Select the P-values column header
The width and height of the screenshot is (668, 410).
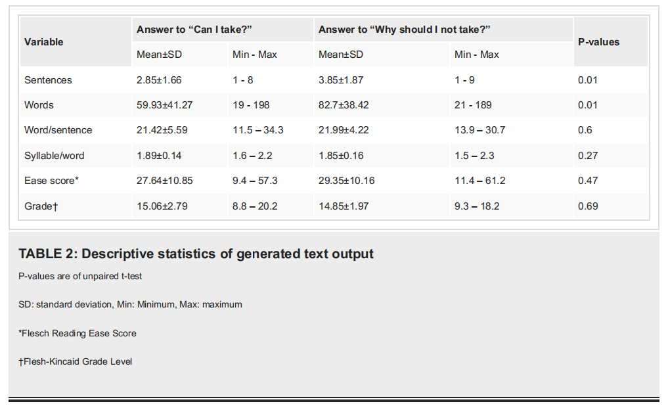point(598,42)
